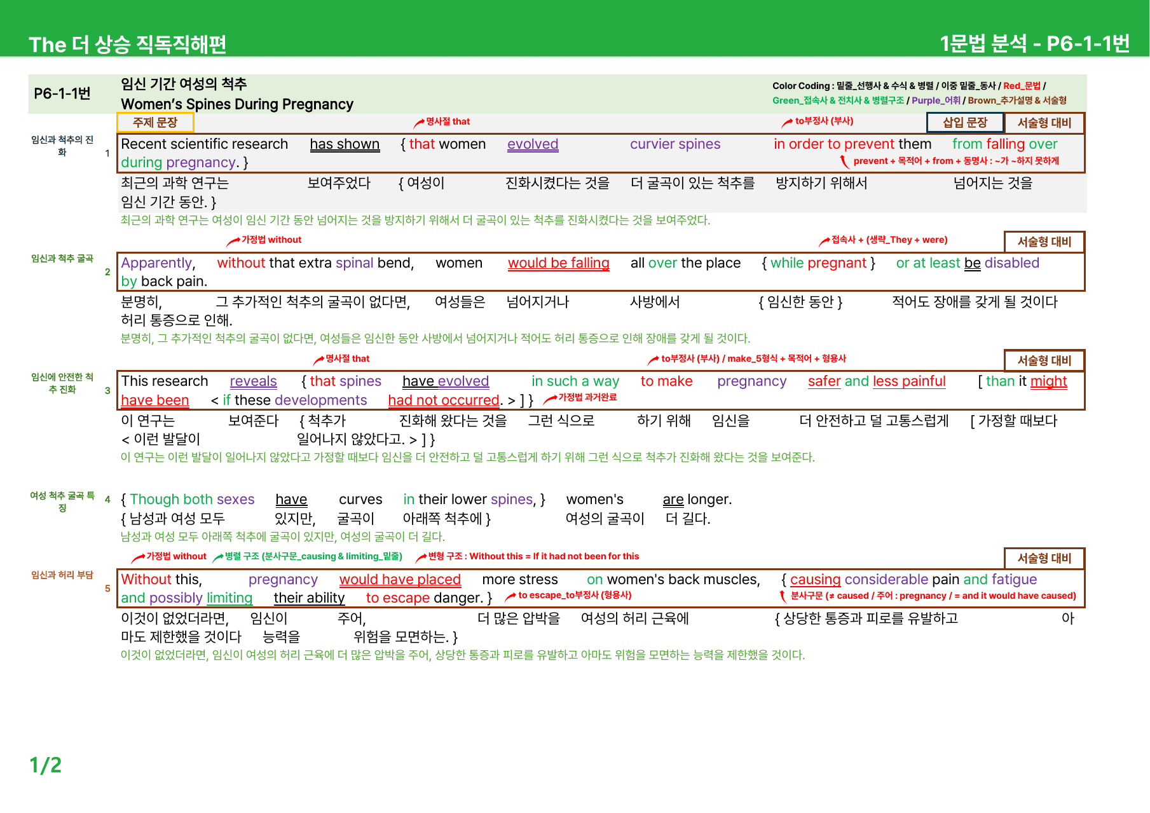Click the purple word 'evolved' in sentence 1
This screenshot has height=813, width=1150.
pos(533,144)
